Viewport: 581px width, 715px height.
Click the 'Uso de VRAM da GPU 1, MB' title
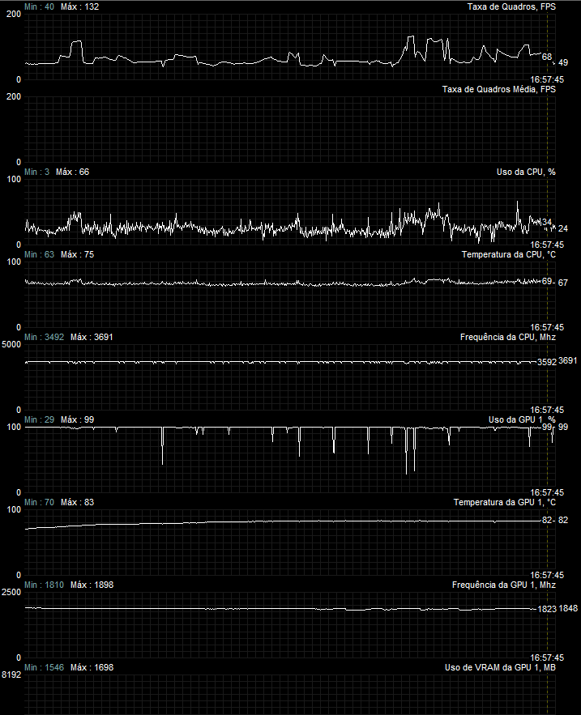(500, 667)
